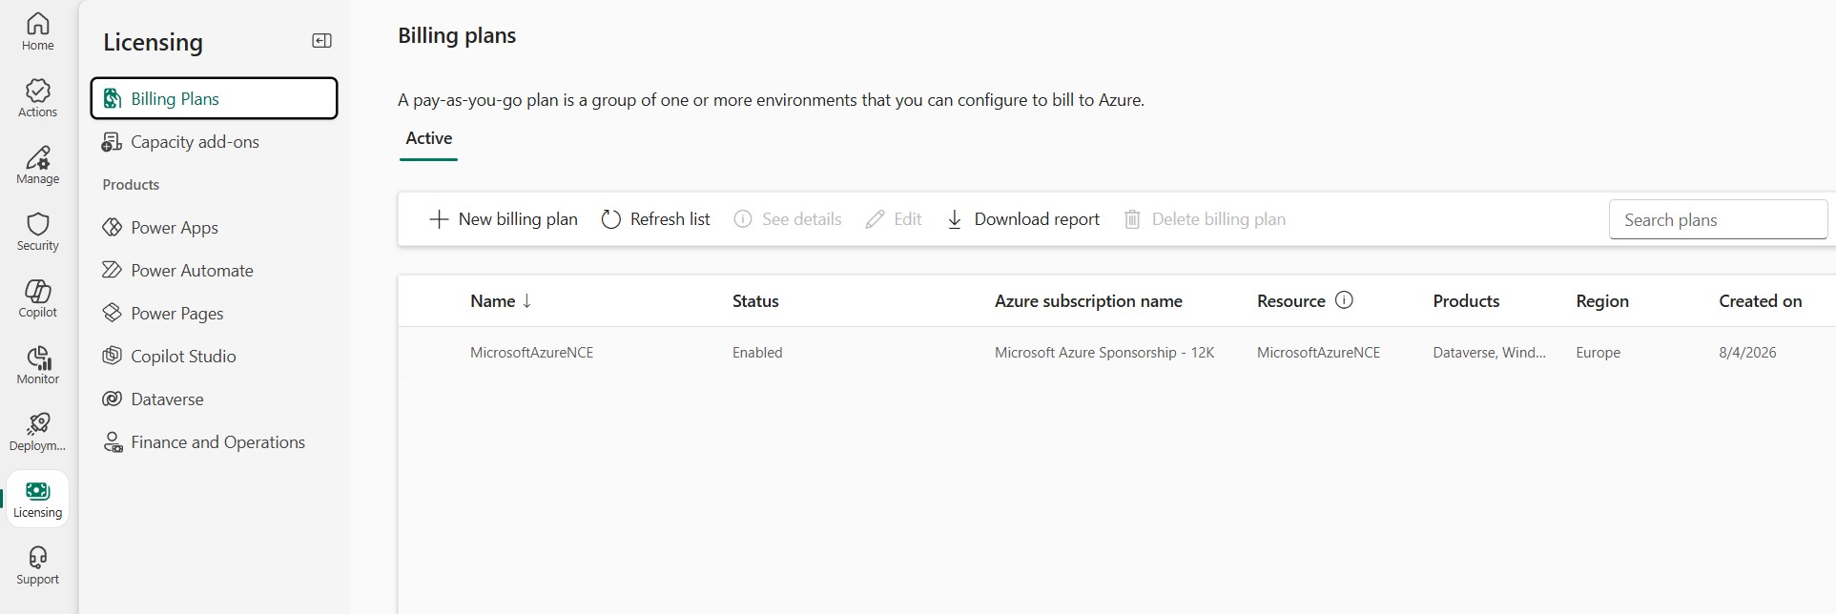Click the Power Pages icon
This screenshot has width=1836, height=614.
[113, 313]
